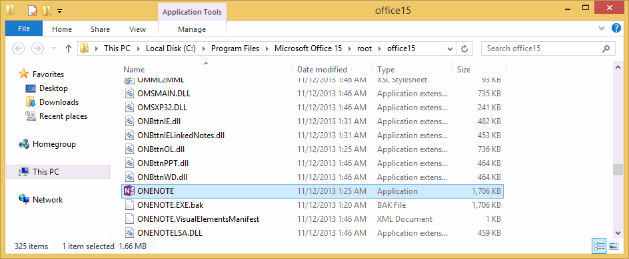Click the Homegroup icon in navigation pane
The height and width of the screenshot is (259, 629).
point(24,144)
